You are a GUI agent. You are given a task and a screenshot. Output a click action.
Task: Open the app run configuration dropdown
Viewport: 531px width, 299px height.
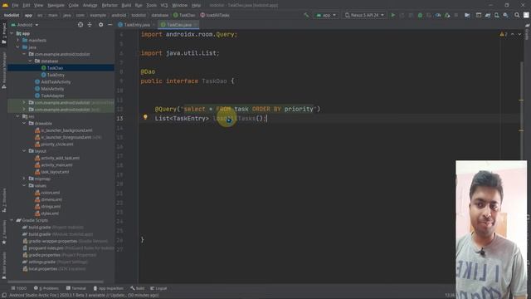coord(326,15)
